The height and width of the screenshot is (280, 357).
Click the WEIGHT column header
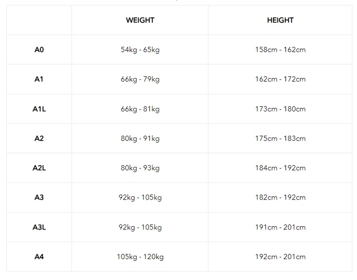140,20
